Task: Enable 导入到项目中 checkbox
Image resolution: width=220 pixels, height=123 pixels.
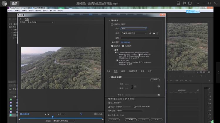Action: (x=109, y=103)
